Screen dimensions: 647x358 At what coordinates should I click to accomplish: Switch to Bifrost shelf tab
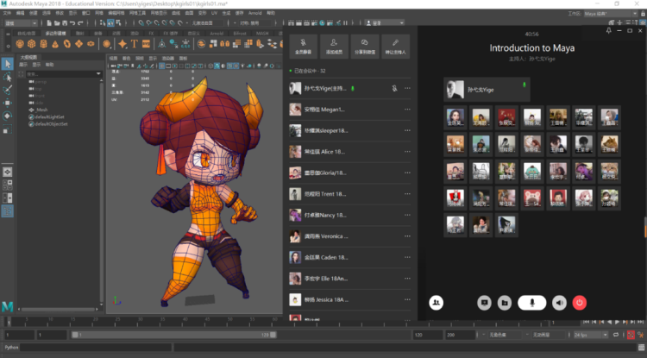(x=240, y=33)
